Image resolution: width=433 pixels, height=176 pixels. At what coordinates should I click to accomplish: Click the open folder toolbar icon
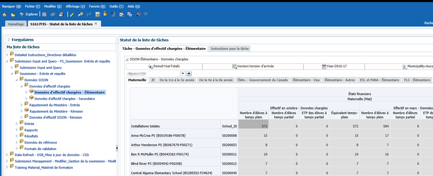click(13, 15)
